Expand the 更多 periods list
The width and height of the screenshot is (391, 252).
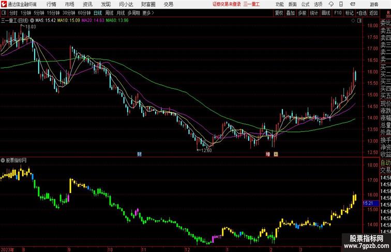[x=148, y=13]
